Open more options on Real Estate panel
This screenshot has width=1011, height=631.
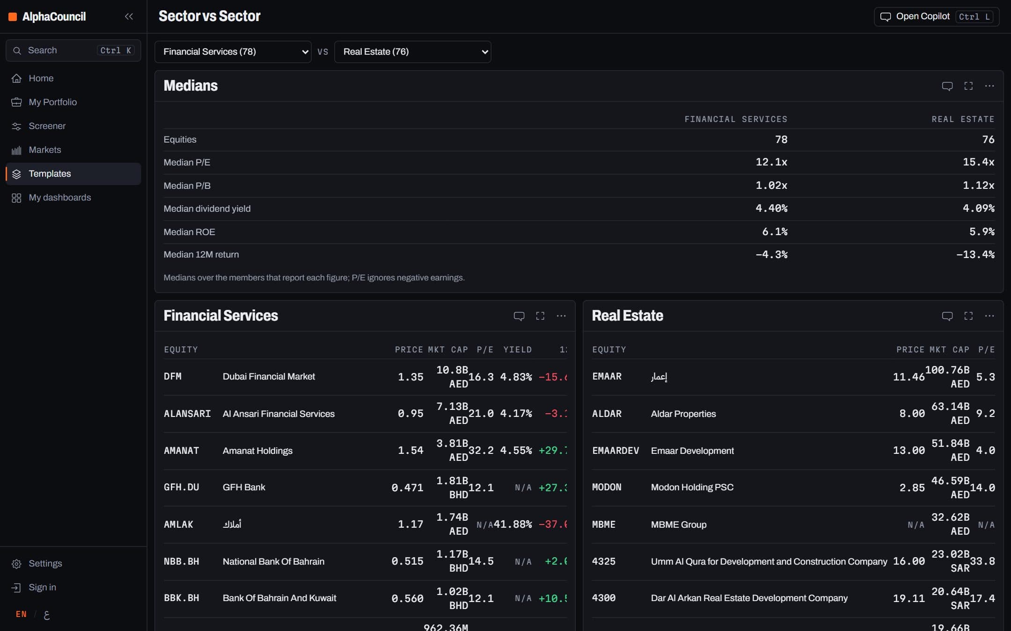[989, 316]
